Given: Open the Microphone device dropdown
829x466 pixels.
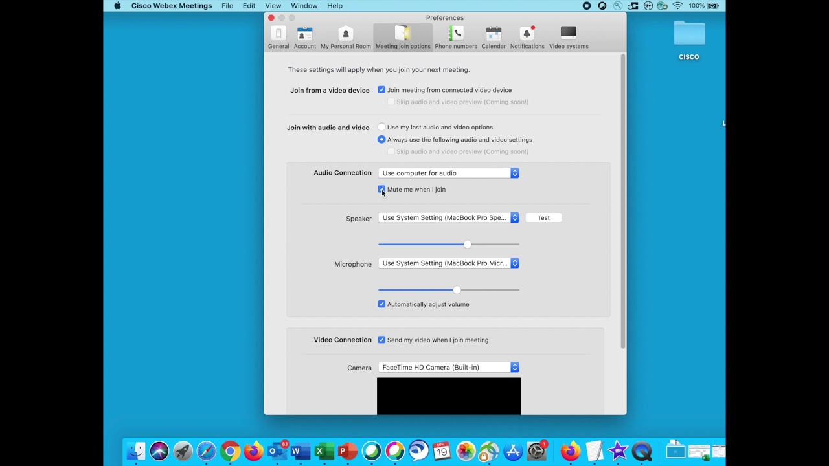Looking at the screenshot, I should pos(449,263).
